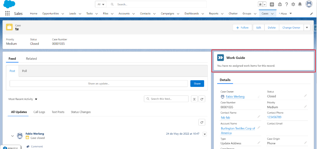Edit Status field with pencil icon

[305, 96]
